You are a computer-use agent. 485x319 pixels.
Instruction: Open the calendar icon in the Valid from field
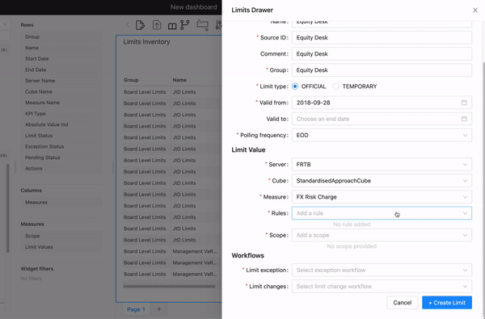click(464, 103)
